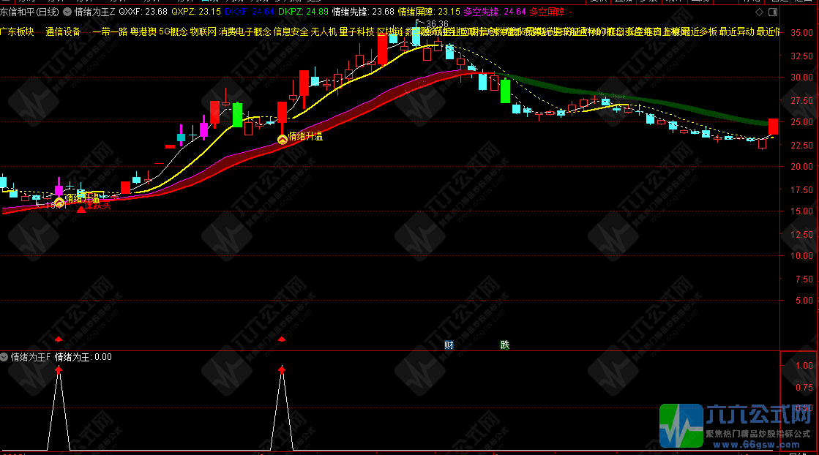Expand the 情绪为王F sub-chart dropdown arrow
The height and width of the screenshot is (455, 819).
(x=4, y=357)
